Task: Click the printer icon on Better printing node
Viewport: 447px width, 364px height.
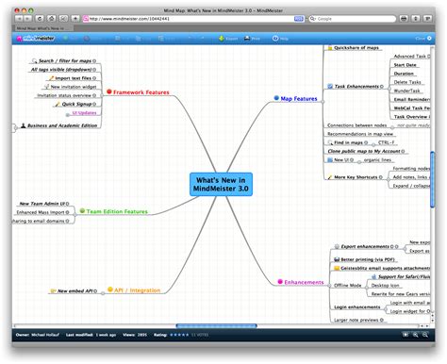Action: 337,259
